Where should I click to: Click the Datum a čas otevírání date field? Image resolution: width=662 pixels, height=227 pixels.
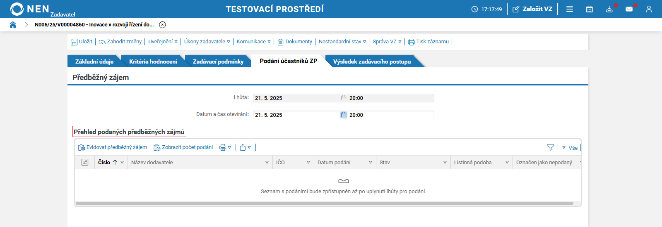pyautogui.click(x=296, y=115)
